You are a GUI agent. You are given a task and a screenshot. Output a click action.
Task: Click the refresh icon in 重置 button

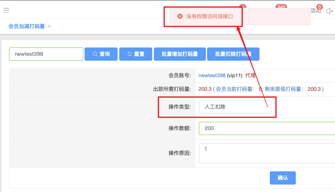130,54
